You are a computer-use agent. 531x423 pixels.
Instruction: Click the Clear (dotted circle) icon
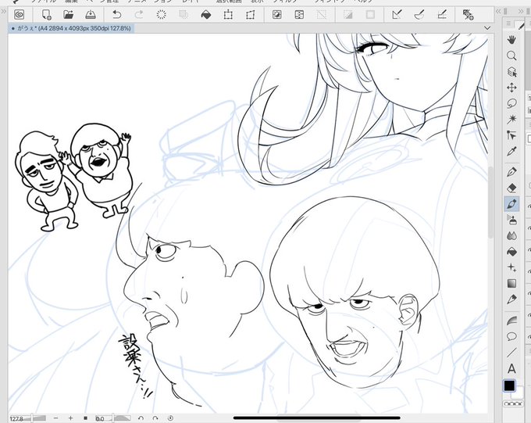[162, 15]
